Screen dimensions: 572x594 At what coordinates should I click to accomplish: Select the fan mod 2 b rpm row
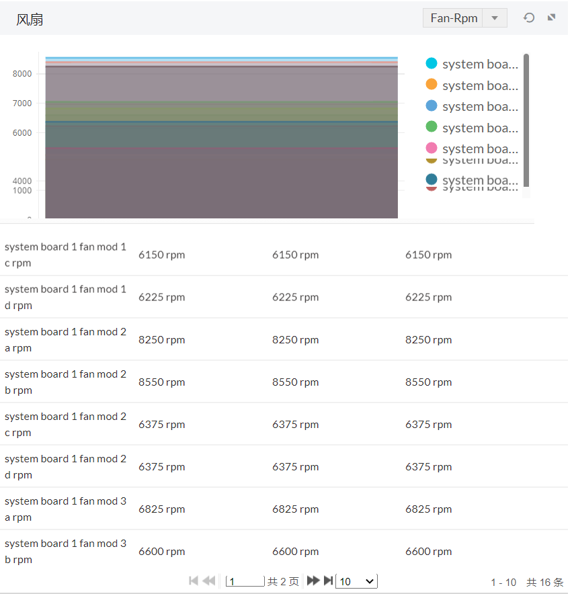tap(65, 382)
